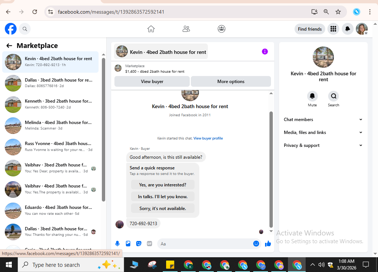Send quick reply Sorry, it's not available.

point(163,209)
